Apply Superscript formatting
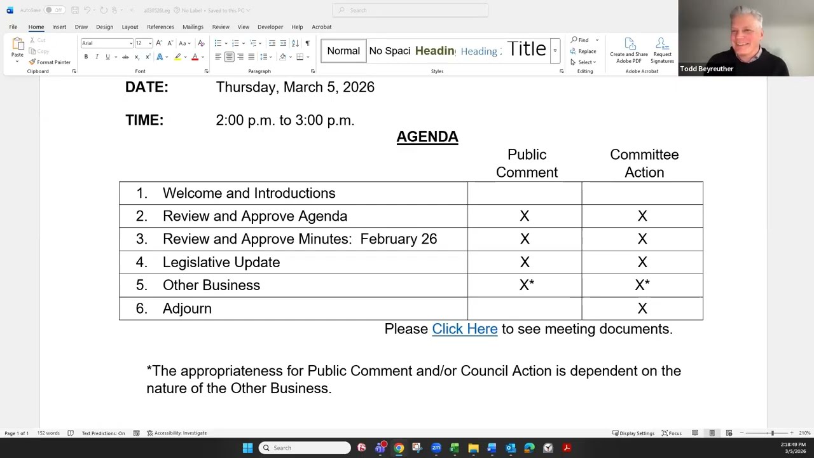The height and width of the screenshot is (458, 814). (x=148, y=57)
